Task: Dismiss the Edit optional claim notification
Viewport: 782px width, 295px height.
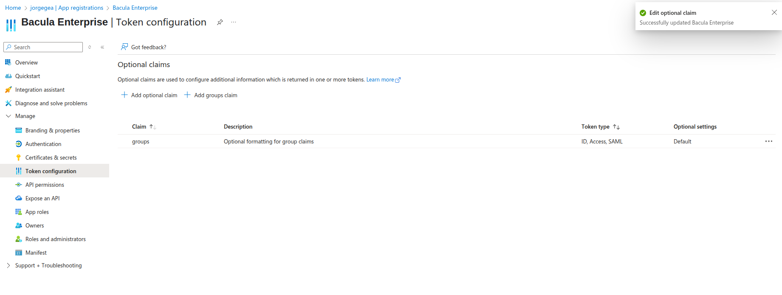Action: coord(774,13)
